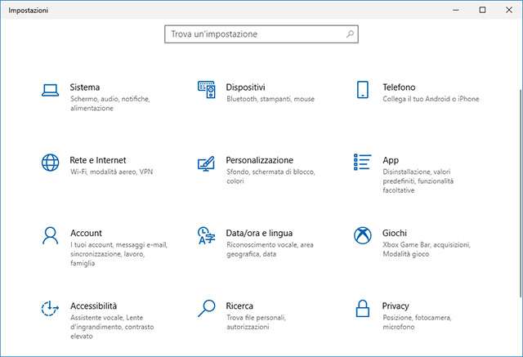Type in the Trova un'impostazione search field
Screen dimensions: 523x357
pyautogui.click(x=255, y=34)
